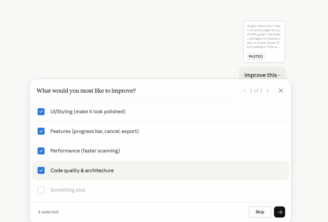The image size is (328, 222).
Task: Enable the Something else checkbox
Action: pyautogui.click(x=41, y=190)
